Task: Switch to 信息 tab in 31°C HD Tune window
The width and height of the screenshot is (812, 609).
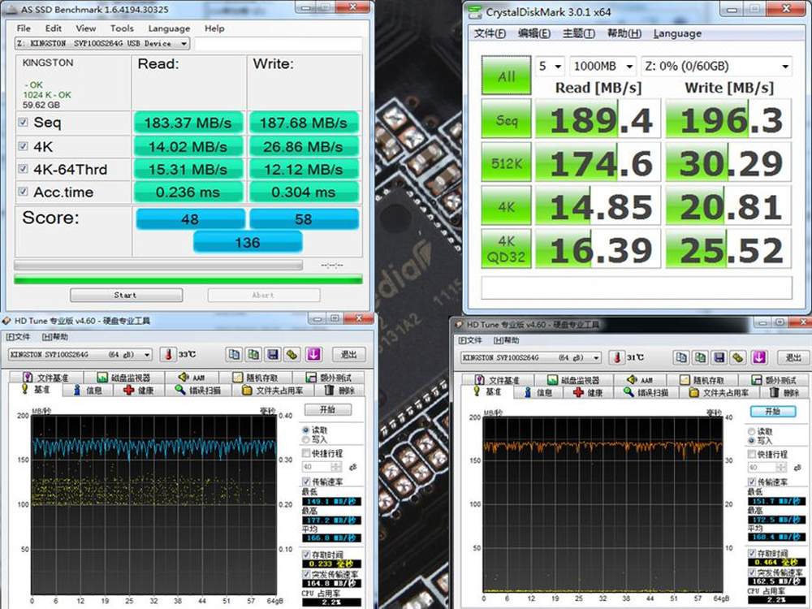Action: 538,392
